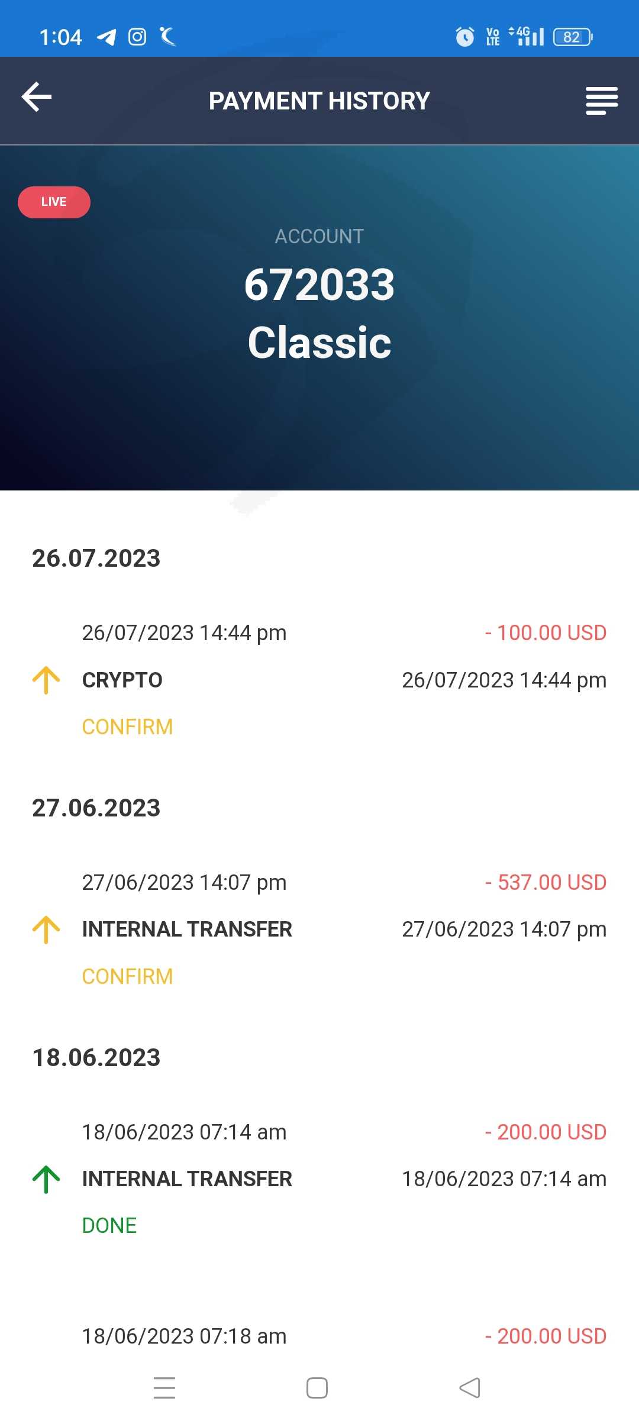Tap the yellow arrow beside CRYPTO
The height and width of the screenshot is (1427, 639).
pos(46,680)
